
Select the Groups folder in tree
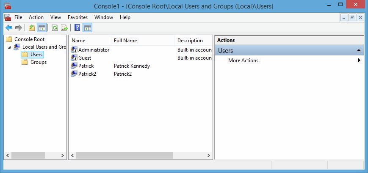pyautogui.click(x=38, y=62)
